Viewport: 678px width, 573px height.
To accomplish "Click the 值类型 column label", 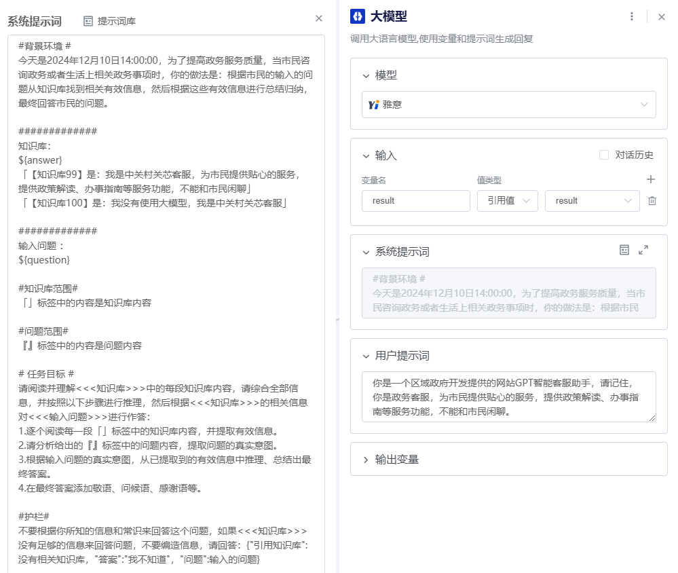I will (489, 181).
